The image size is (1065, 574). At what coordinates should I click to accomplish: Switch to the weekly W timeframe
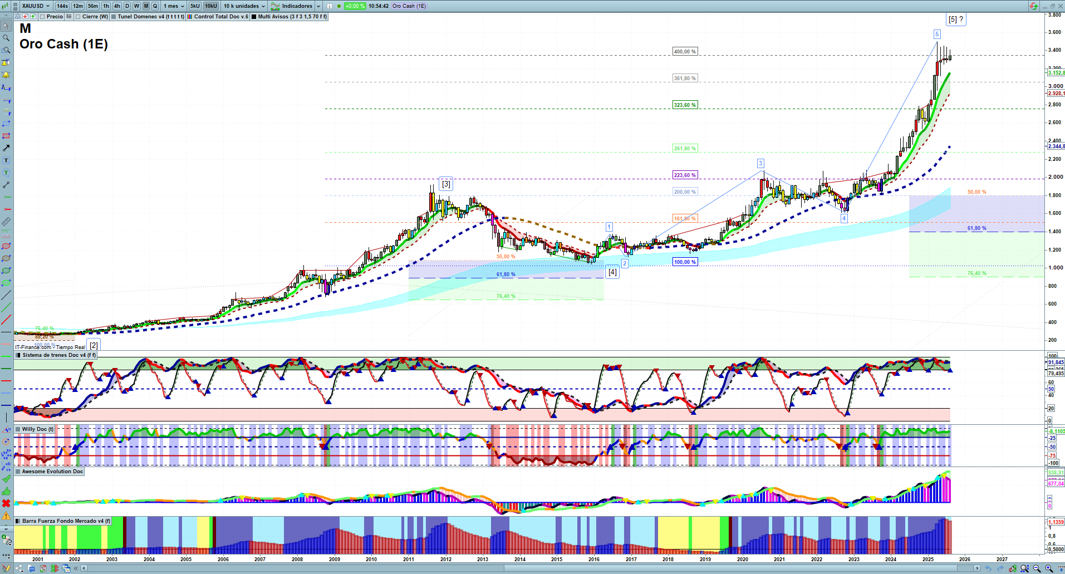pos(136,6)
